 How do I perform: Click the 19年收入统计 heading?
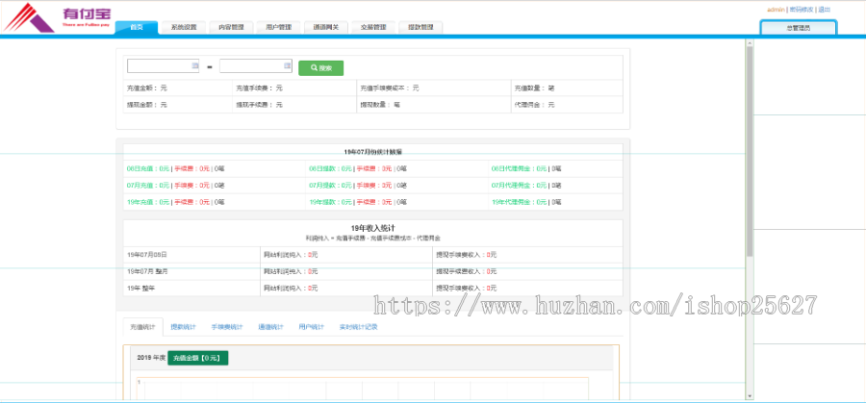pyautogui.click(x=372, y=227)
